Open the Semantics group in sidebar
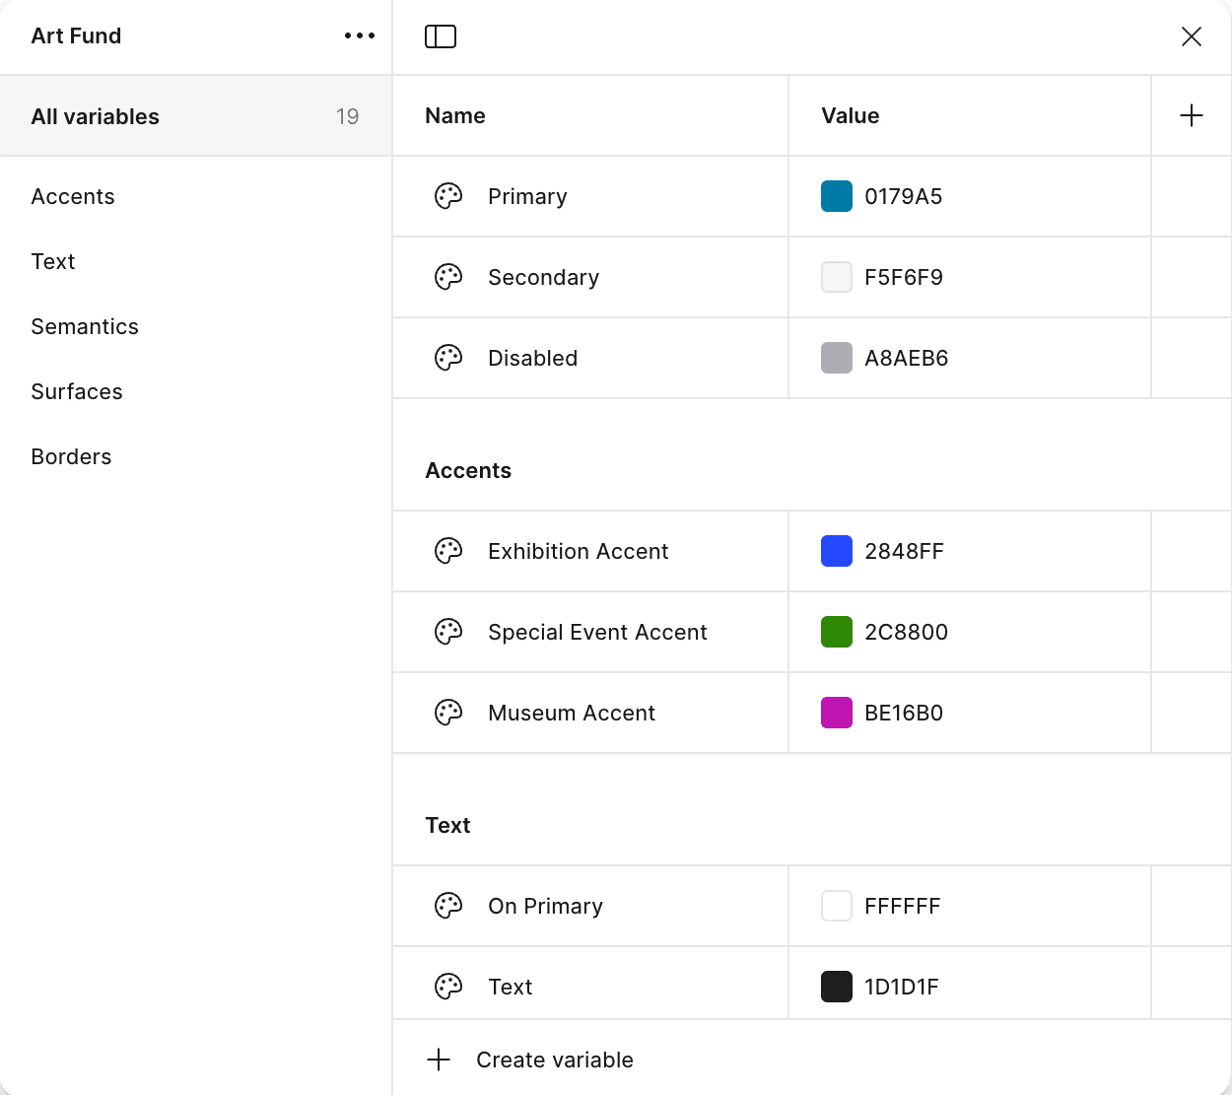This screenshot has width=1232, height=1095. coord(85,326)
